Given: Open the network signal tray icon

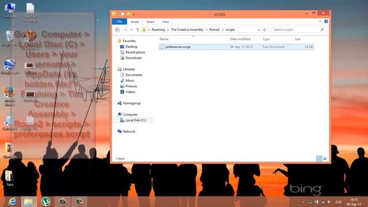Looking at the screenshot, I should point(323,202).
